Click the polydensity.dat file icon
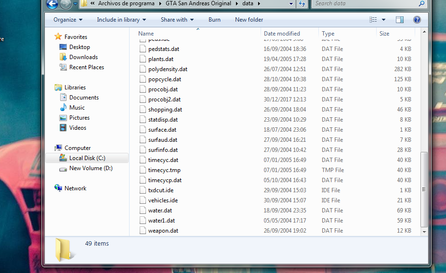The height and width of the screenshot is (273, 446). point(143,69)
